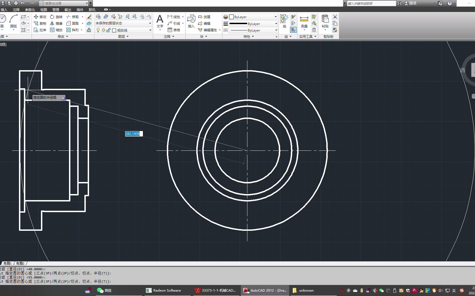This screenshot has height=296, width=475.
Task: Expand the 特性 panel
Action: [248, 36]
